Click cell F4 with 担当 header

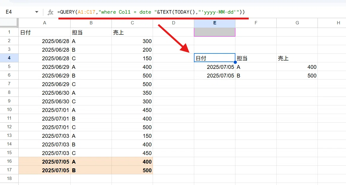pos(256,58)
